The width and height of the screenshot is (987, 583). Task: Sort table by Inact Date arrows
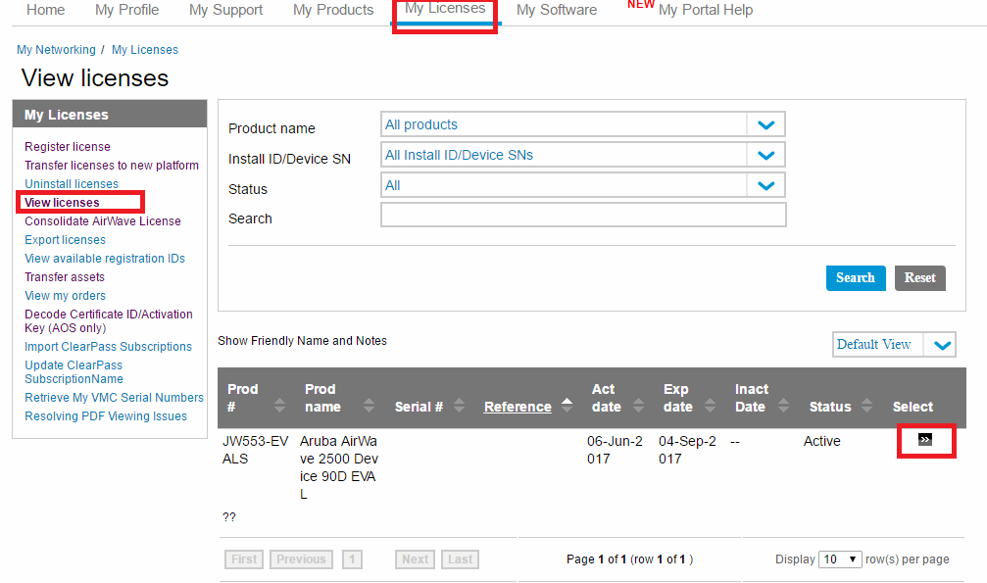[x=783, y=406]
